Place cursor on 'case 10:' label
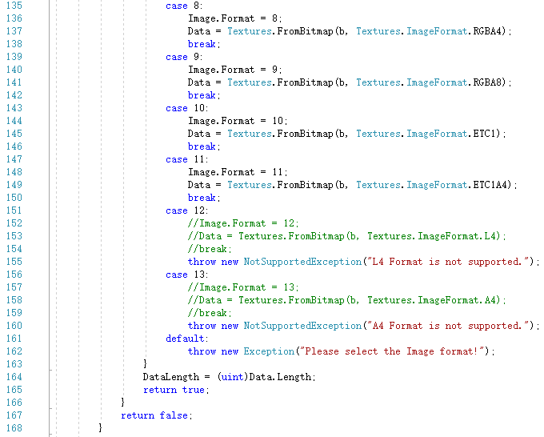 point(187,108)
